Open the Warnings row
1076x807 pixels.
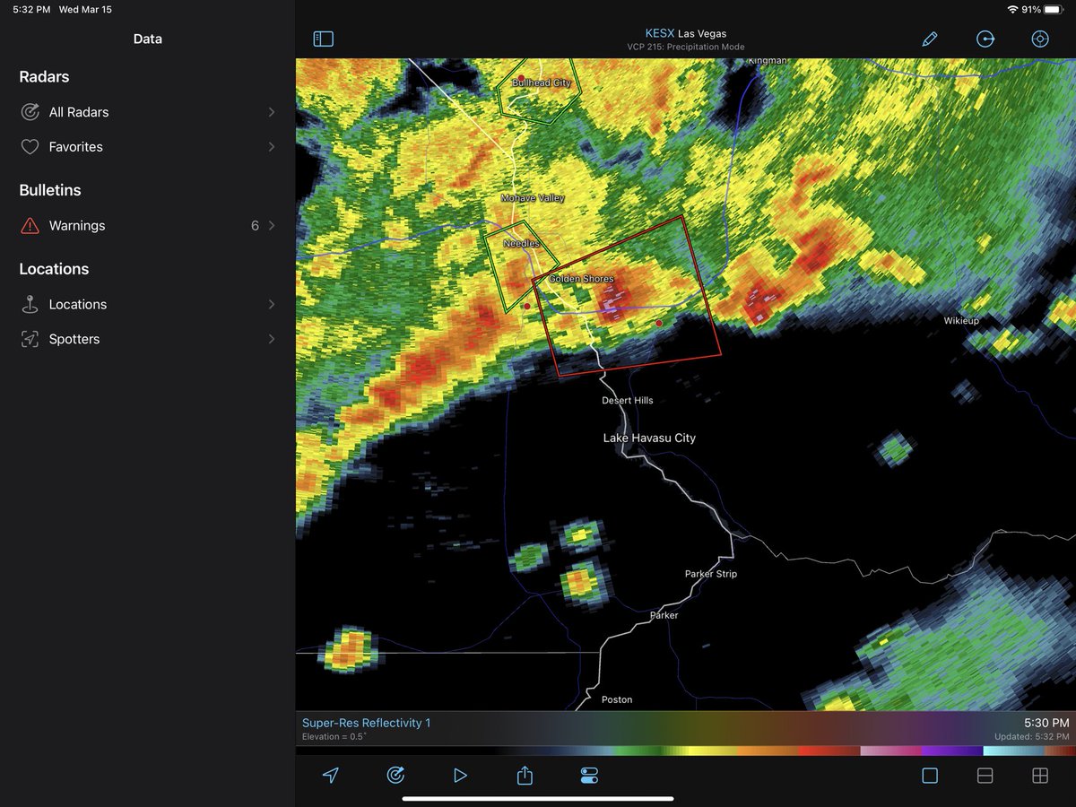click(x=148, y=226)
